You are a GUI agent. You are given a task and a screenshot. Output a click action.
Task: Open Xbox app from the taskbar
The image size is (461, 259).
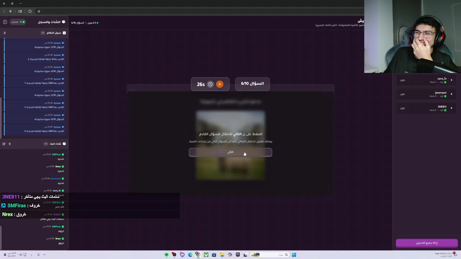click(x=206, y=255)
